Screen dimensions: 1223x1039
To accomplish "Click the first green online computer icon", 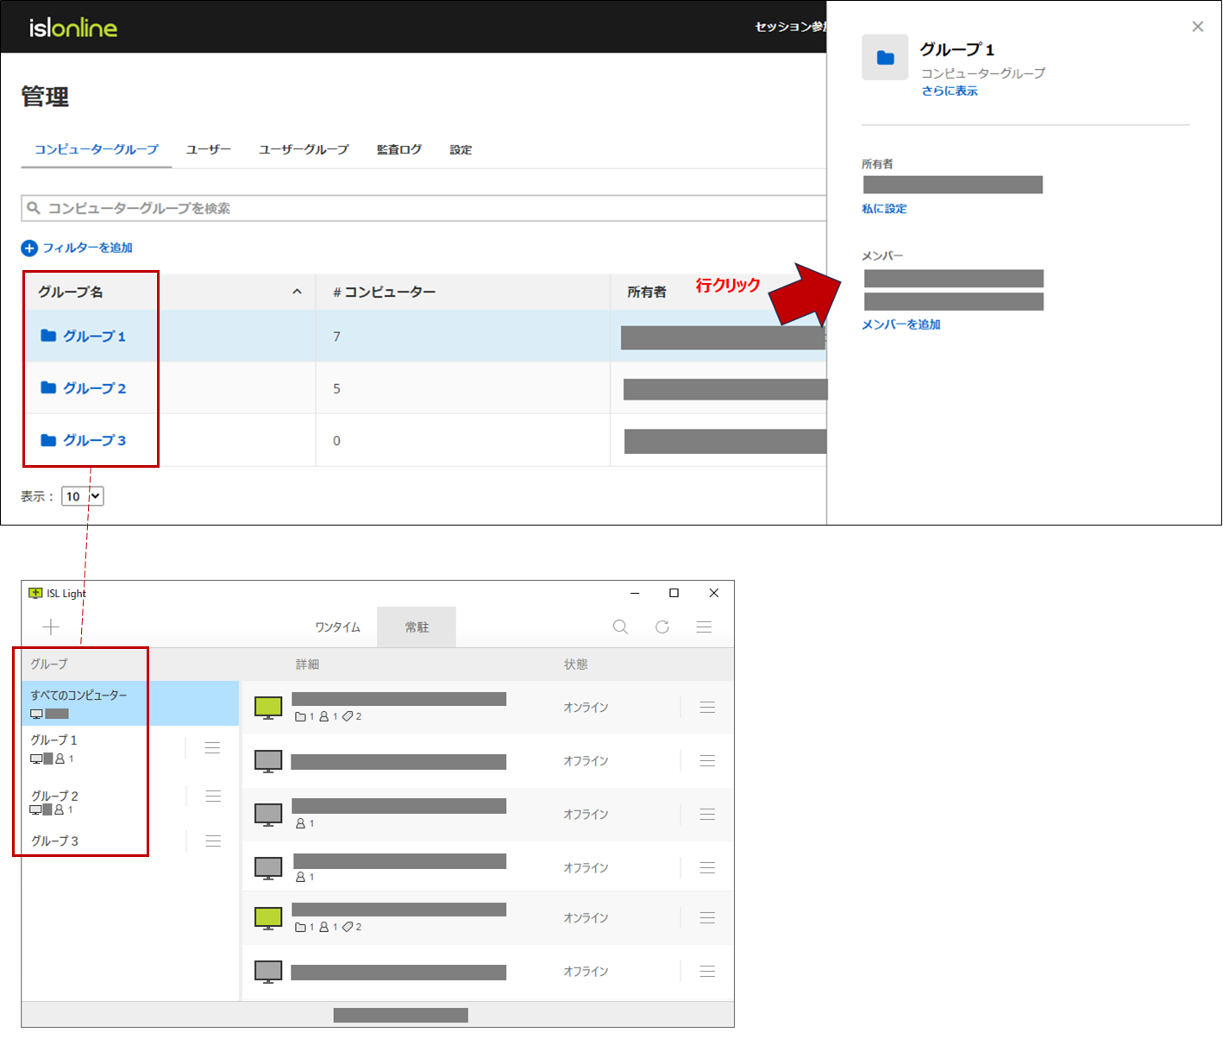I will pyautogui.click(x=268, y=708).
